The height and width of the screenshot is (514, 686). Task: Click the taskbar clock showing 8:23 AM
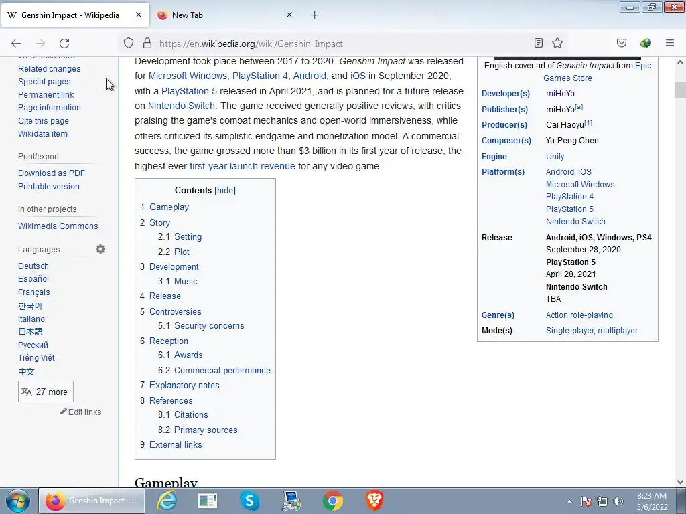[x=652, y=501]
